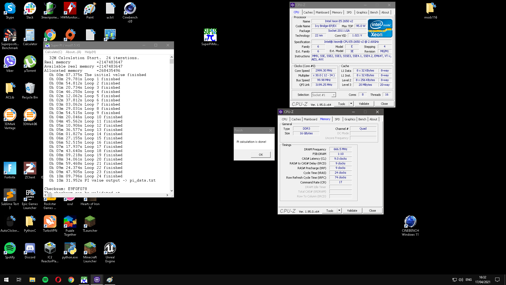Click the Opera icon in the taskbar

pyautogui.click(x=58, y=280)
